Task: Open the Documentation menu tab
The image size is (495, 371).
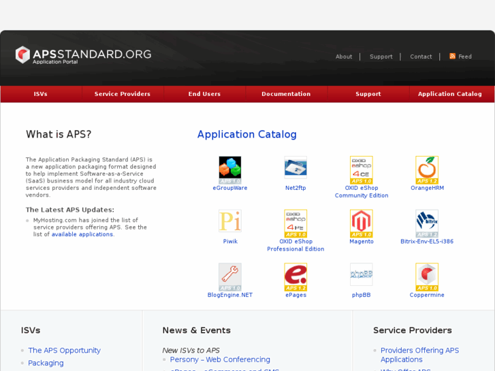Action: (x=287, y=94)
